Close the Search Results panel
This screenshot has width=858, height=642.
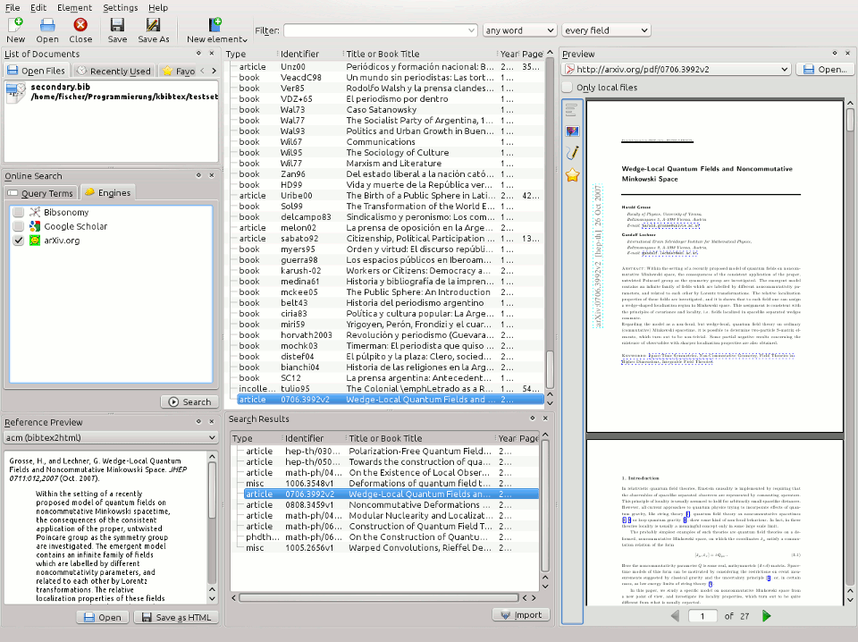[x=545, y=418]
